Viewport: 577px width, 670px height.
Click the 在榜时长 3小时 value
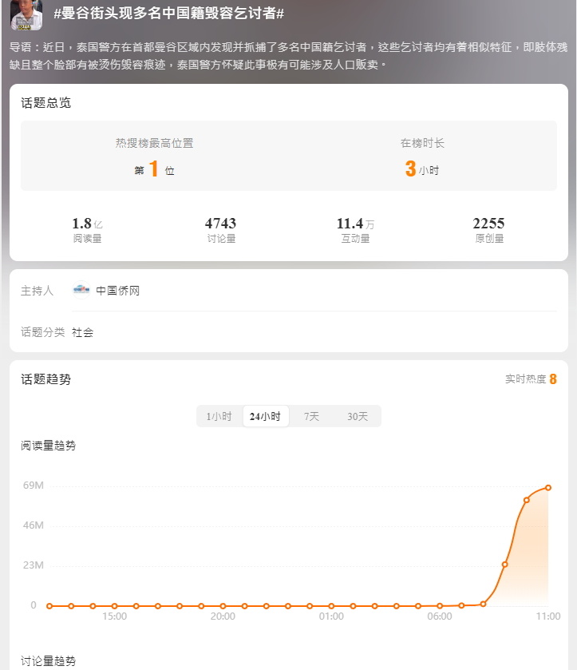422,168
